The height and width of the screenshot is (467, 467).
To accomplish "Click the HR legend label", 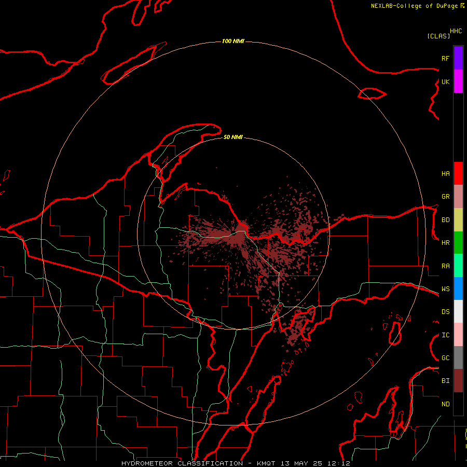I will 445,243.
